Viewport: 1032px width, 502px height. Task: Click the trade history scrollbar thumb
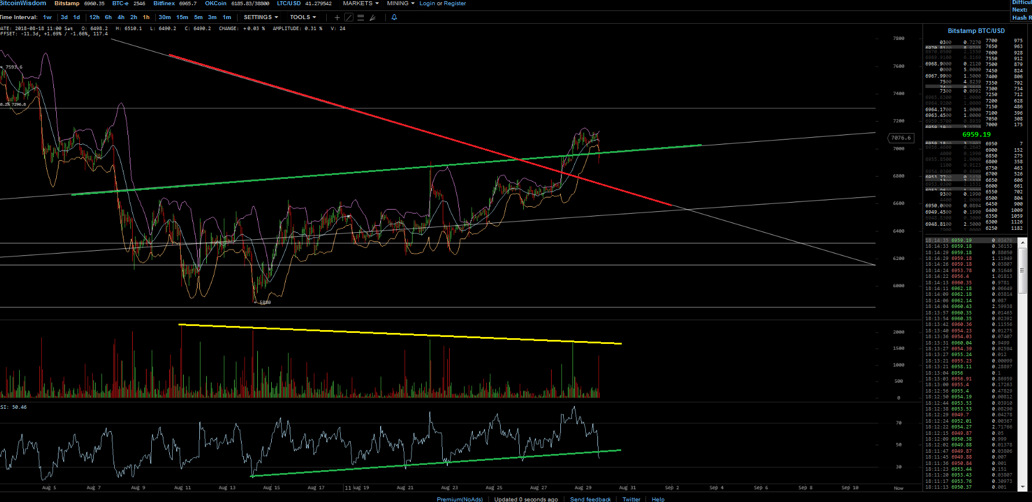click(x=1023, y=272)
